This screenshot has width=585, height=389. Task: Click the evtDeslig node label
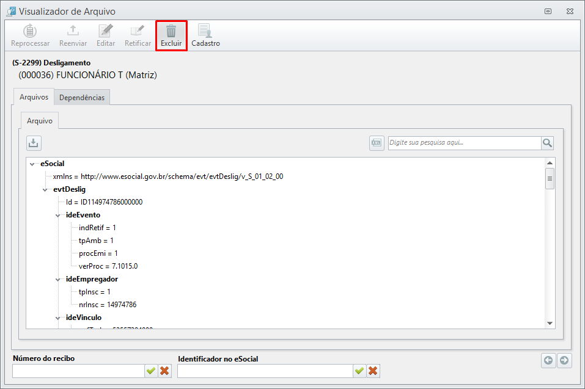point(70,189)
